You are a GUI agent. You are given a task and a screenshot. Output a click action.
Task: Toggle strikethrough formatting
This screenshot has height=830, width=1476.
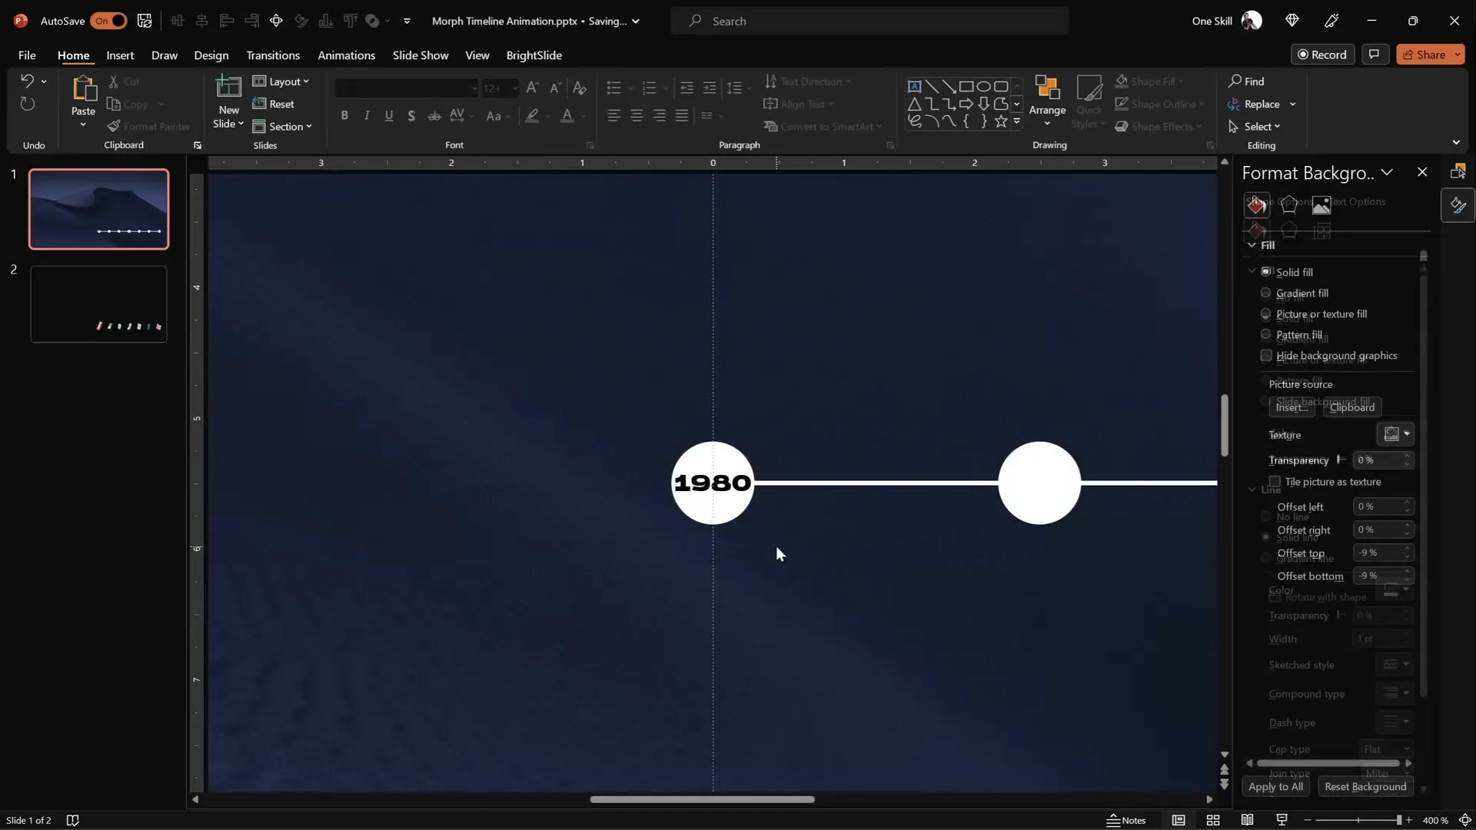[434, 115]
